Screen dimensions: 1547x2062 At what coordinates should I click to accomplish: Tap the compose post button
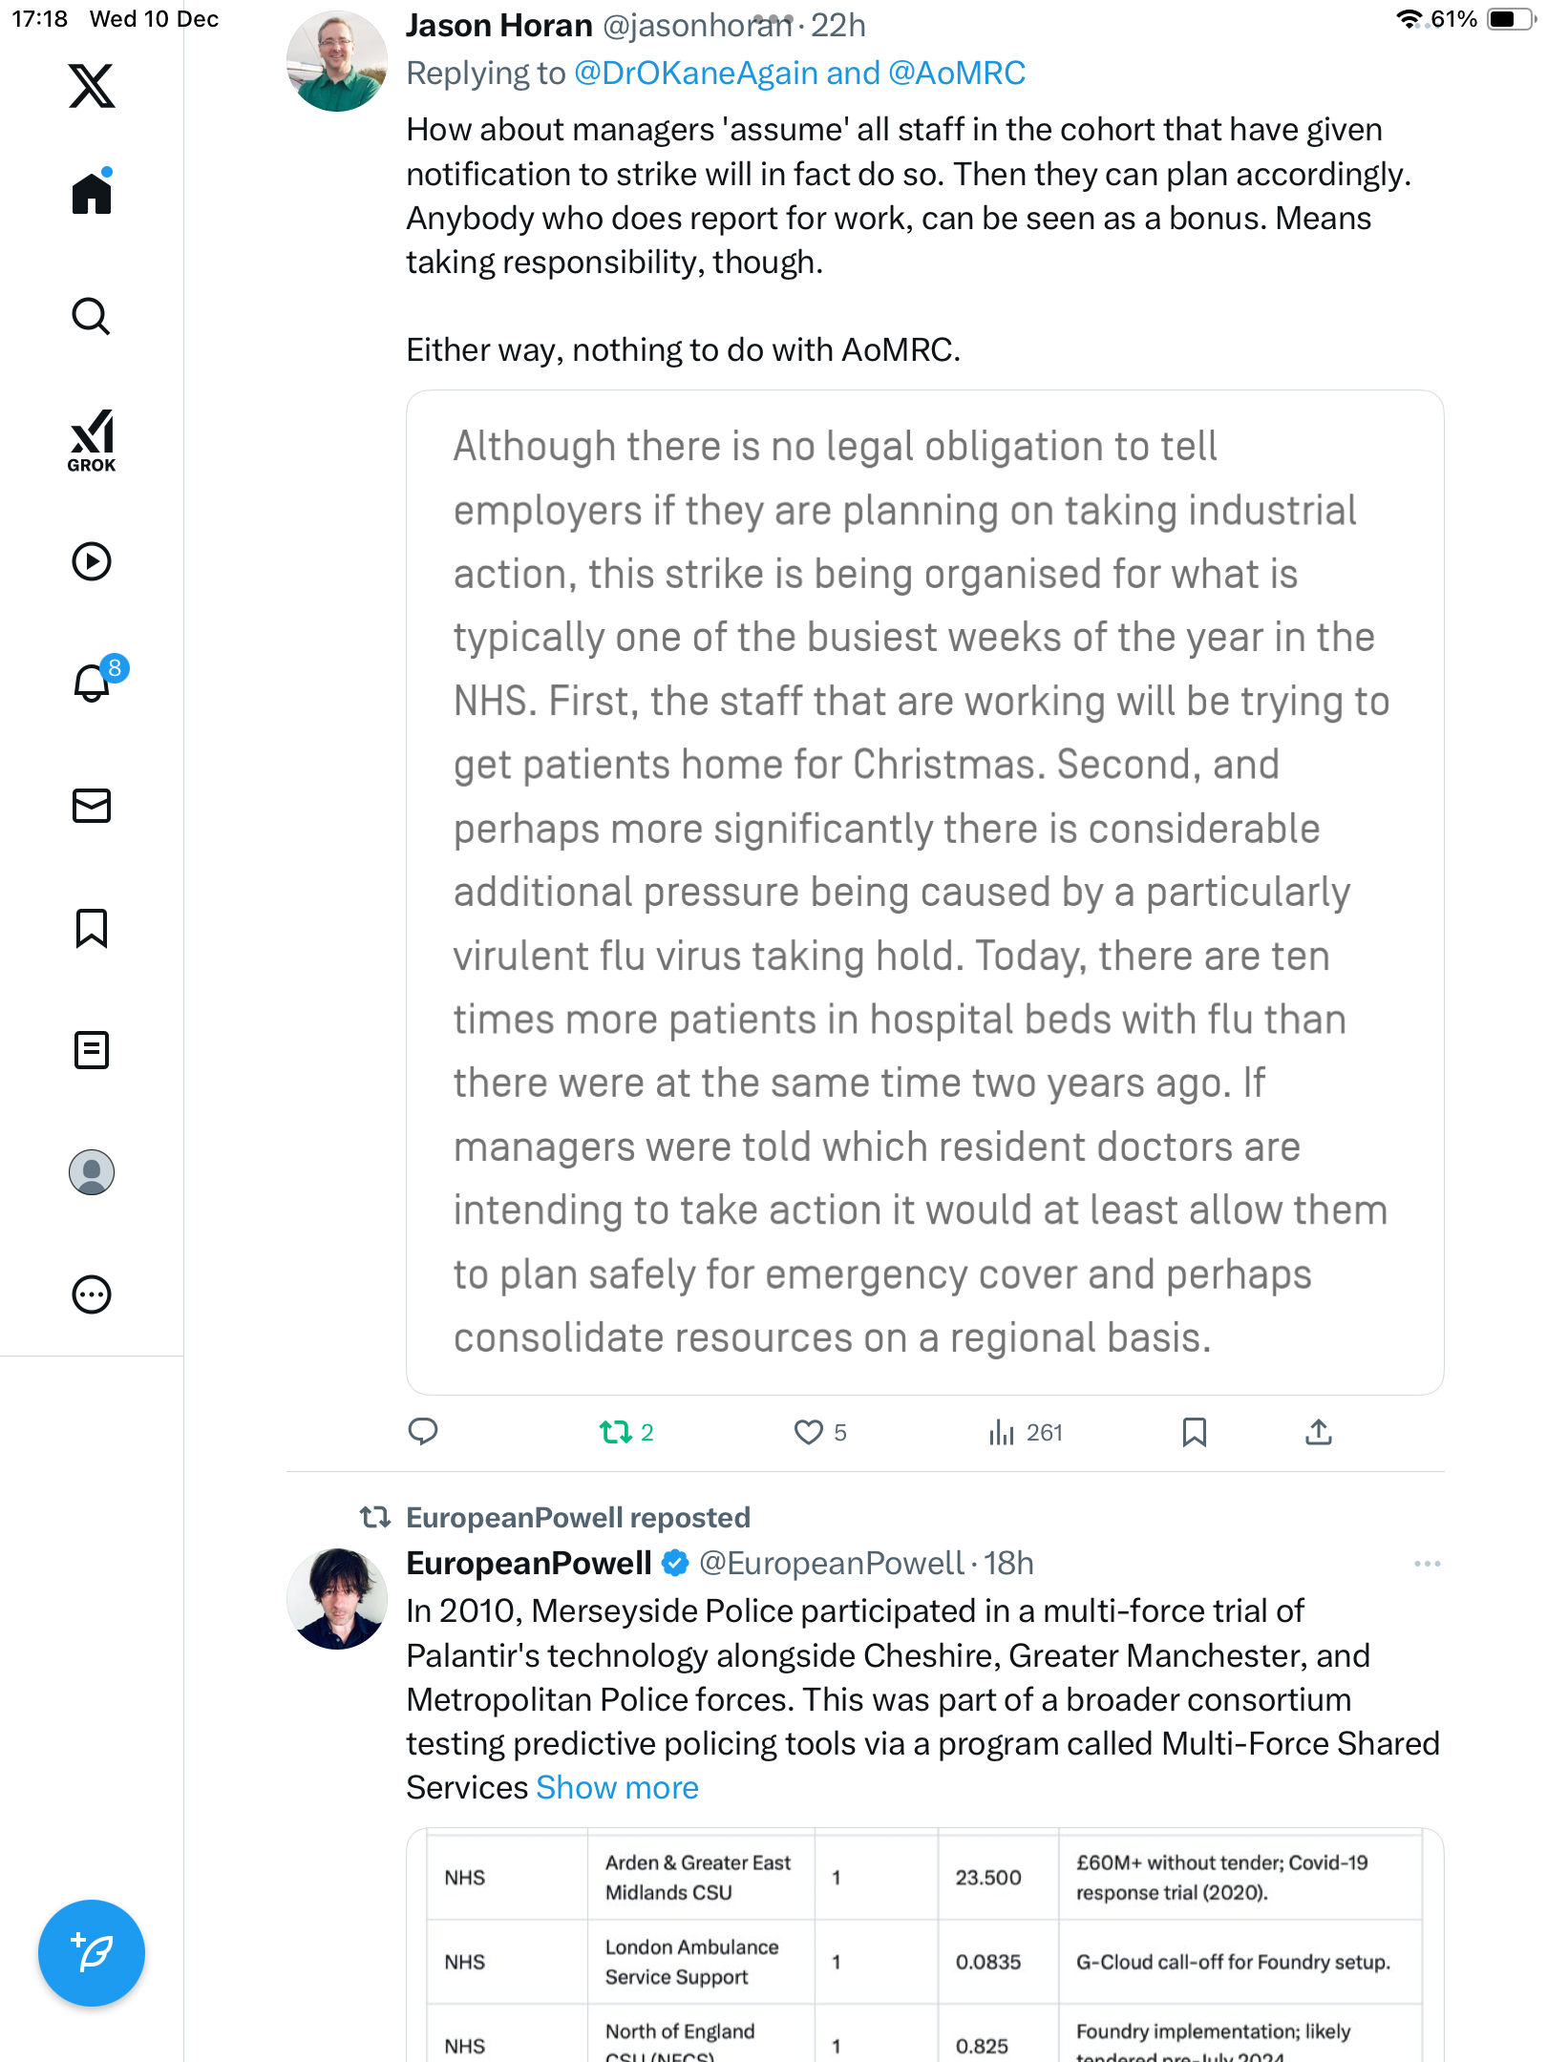[x=92, y=1953]
